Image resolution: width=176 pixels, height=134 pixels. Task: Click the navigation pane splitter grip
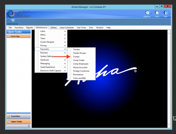point(18,113)
